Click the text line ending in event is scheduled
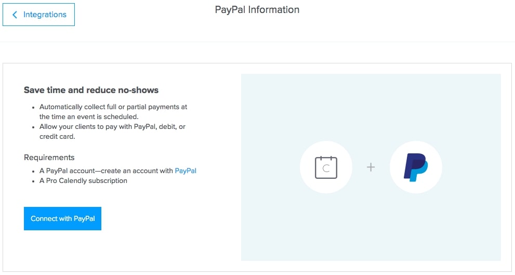Viewport: 515px width, 275px height. coord(89,116)
